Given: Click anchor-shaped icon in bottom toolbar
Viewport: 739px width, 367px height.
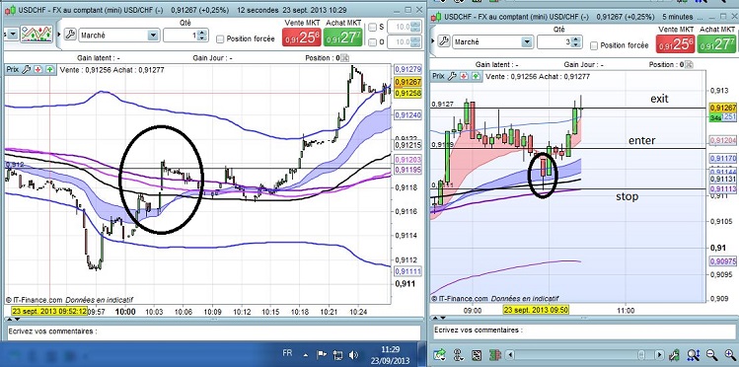Looking at the screenshot, I should pyautogui.click(x=459, y=354).
